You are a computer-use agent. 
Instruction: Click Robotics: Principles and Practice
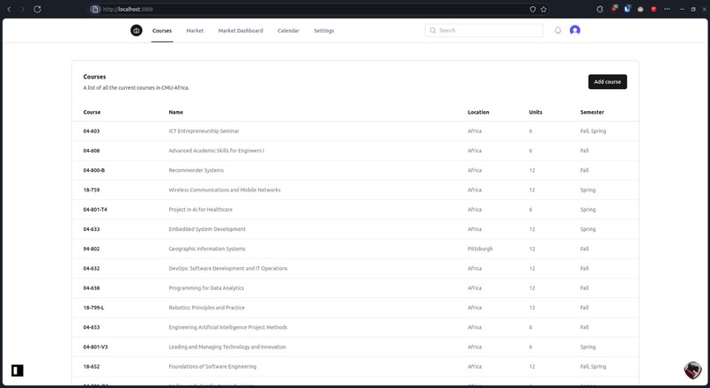[207, 308]
